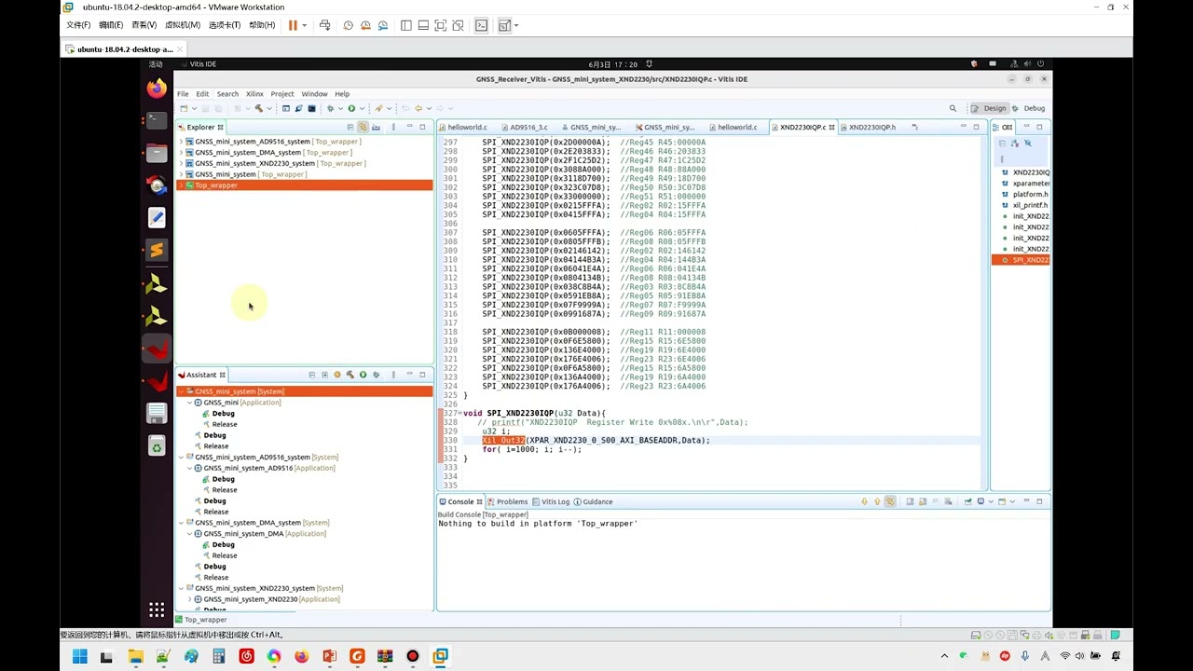Collapse all in the Explorer panel
Viewport: 1193px width, 671px height.
pos(350,127)
